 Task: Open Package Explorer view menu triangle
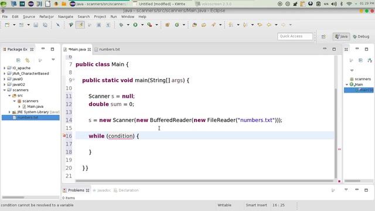[53, 60]
